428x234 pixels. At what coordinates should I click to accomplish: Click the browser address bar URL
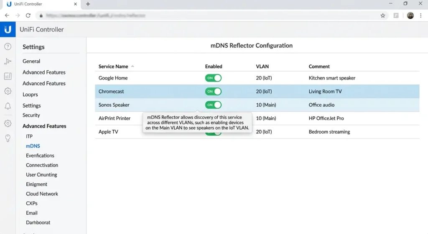pyautogui.click(x=96, y=15)
